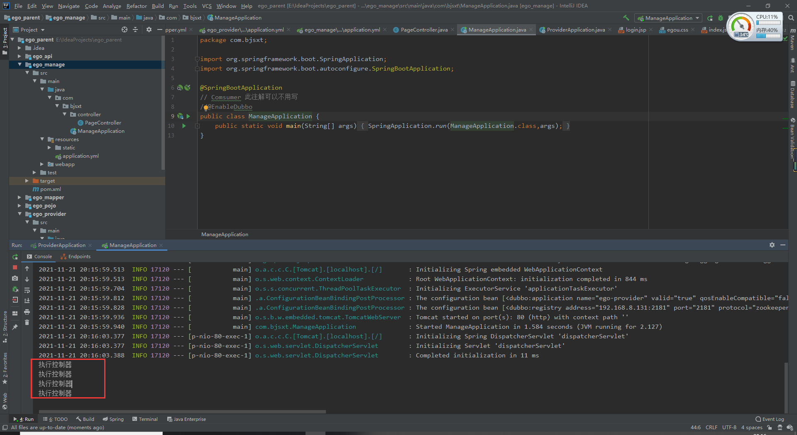797x435 pixels.
Task: Open the TODO tool window
Action: click(x=55, y=419)
